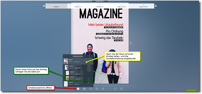
Task: Toggle the Geräteauswahl an button
Action: coord(100,1)
